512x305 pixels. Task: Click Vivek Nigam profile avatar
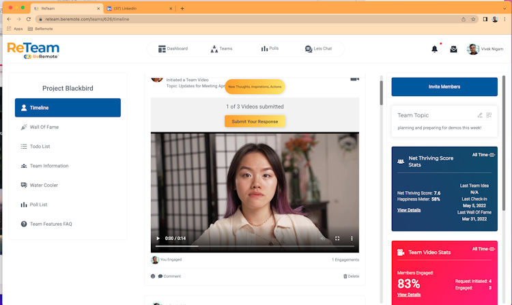point(473,49)
